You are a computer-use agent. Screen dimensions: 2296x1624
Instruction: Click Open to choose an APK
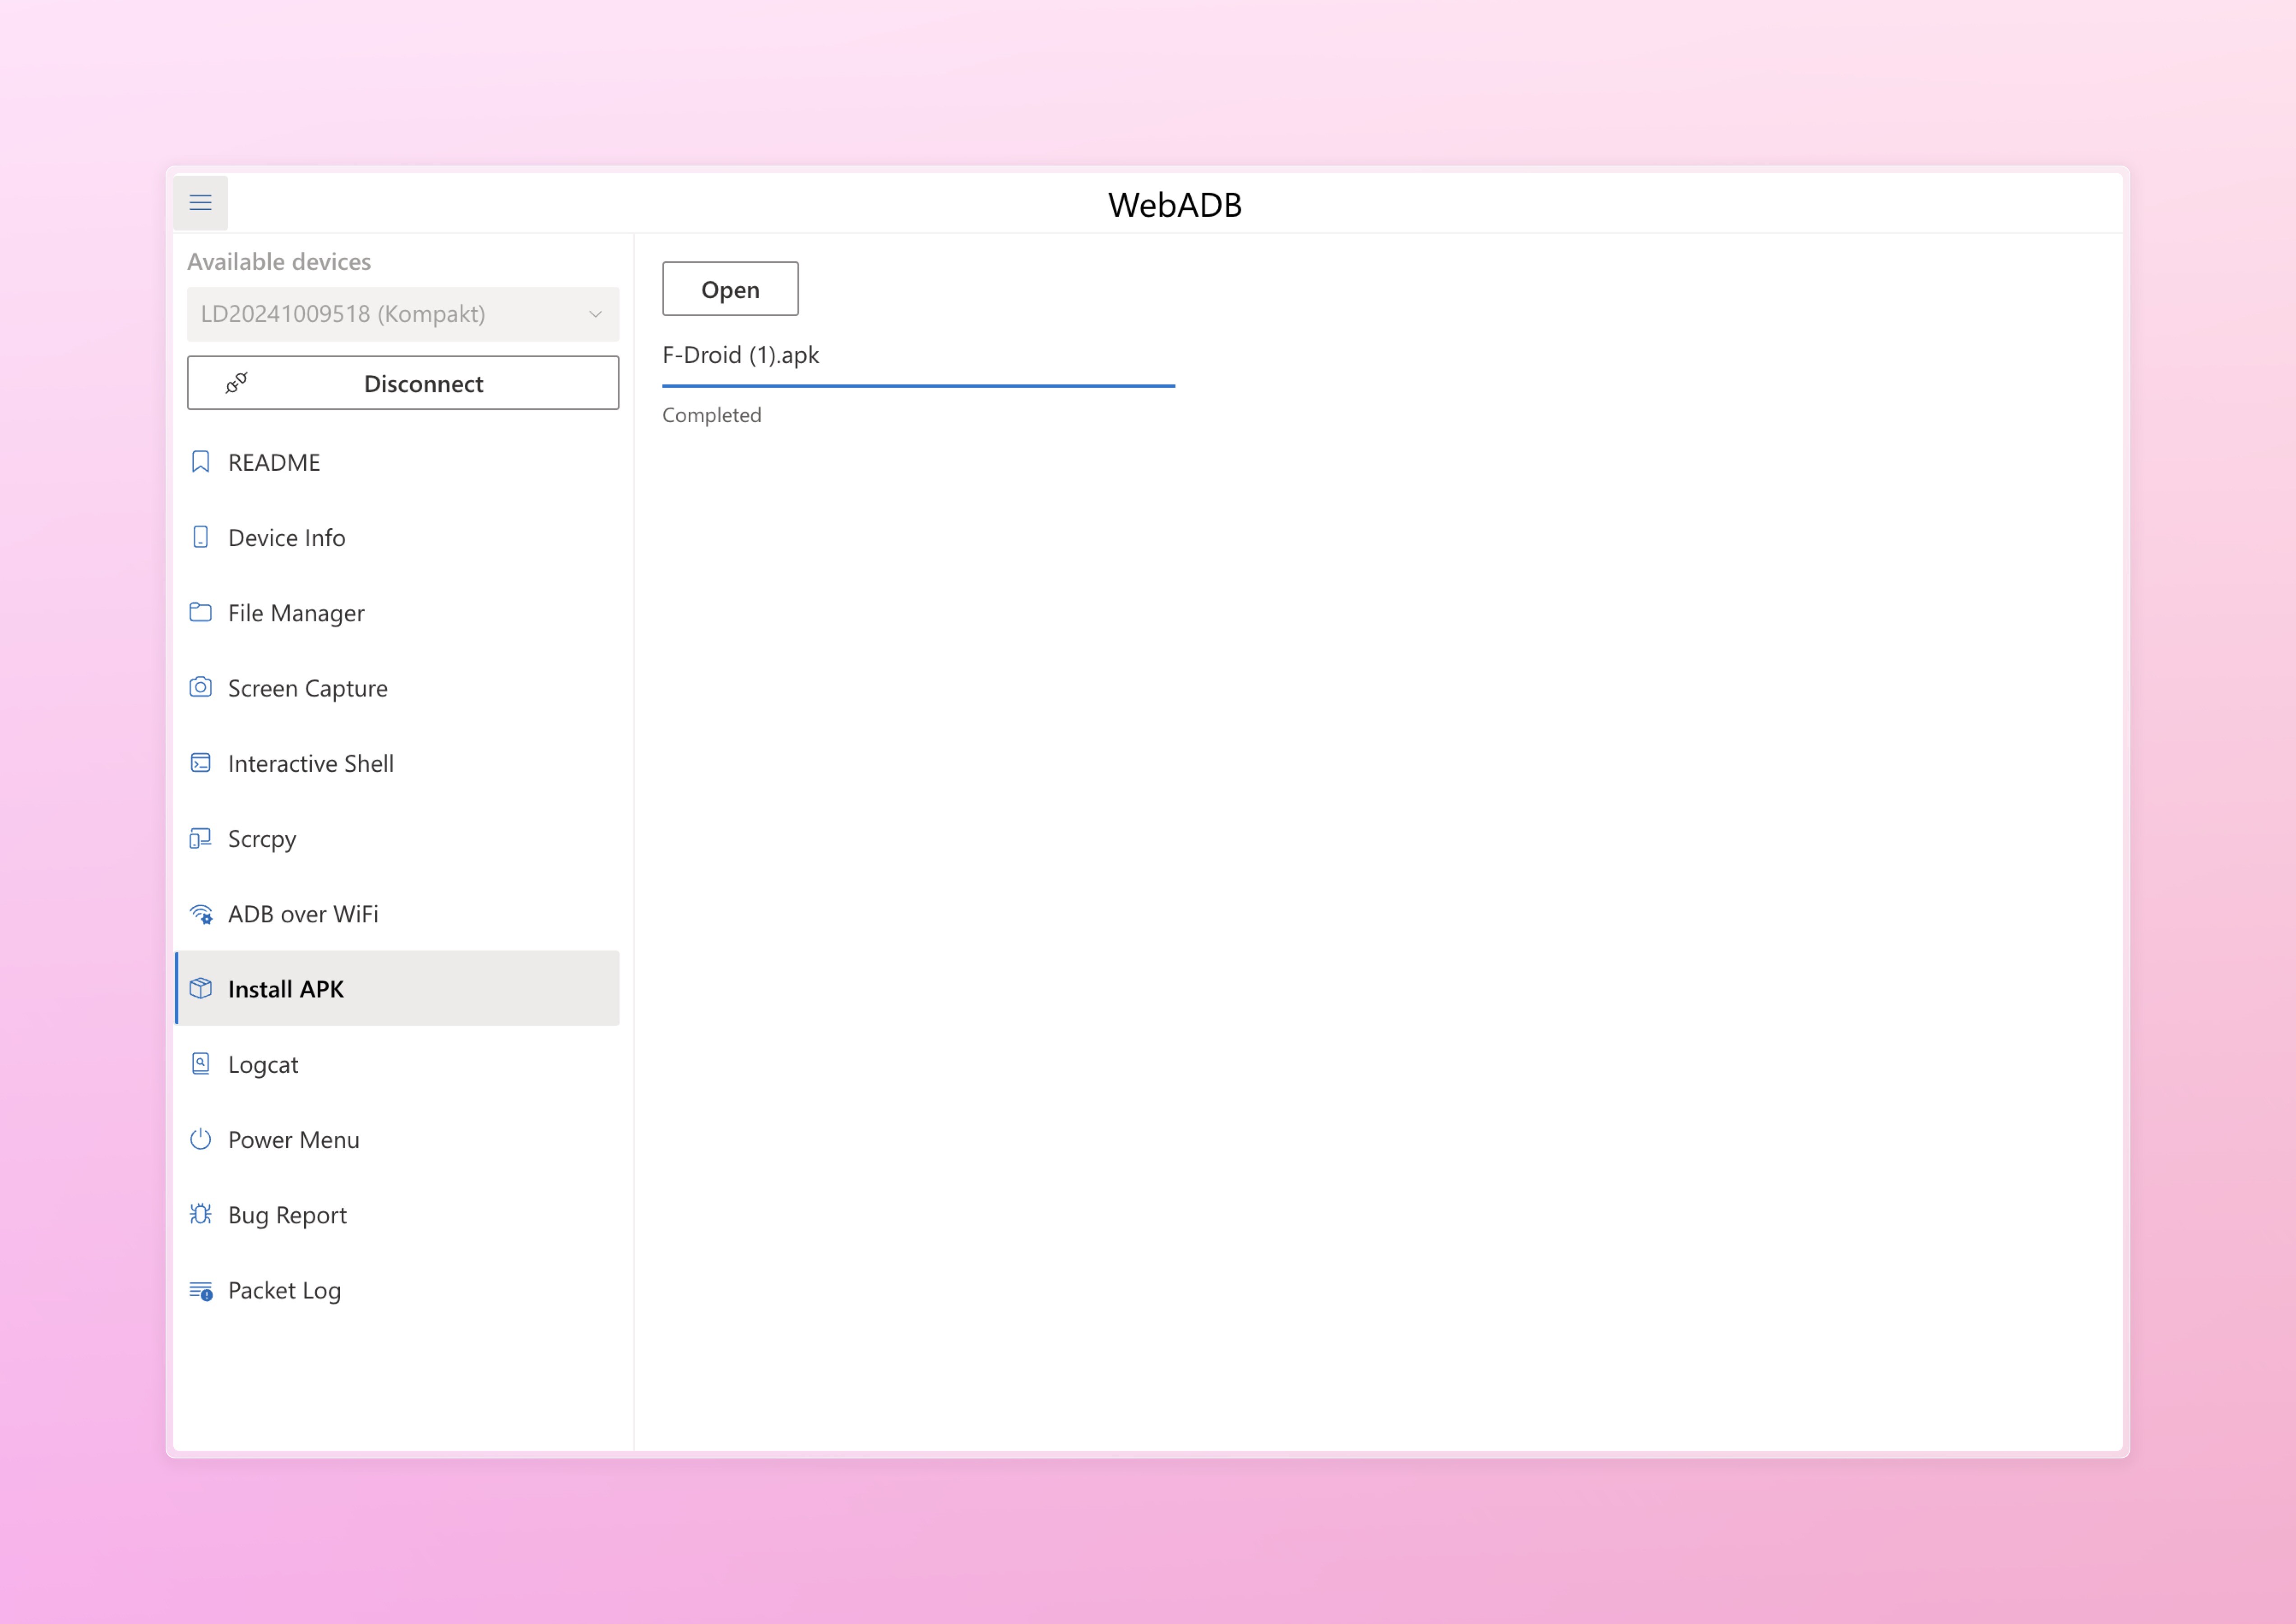[730, 289]
